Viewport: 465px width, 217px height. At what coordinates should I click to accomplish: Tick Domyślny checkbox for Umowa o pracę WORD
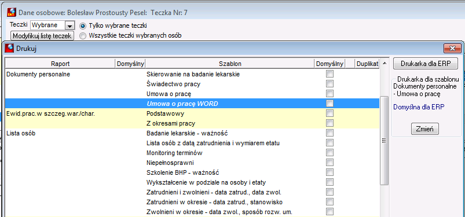click(x=329, y=104)
